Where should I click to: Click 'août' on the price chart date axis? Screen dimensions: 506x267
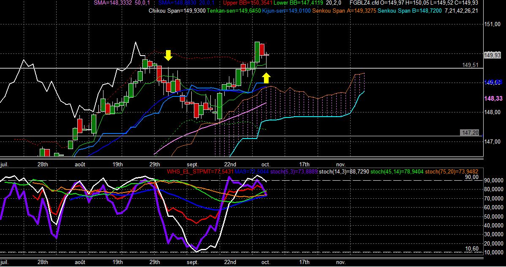tap(80, 164)
